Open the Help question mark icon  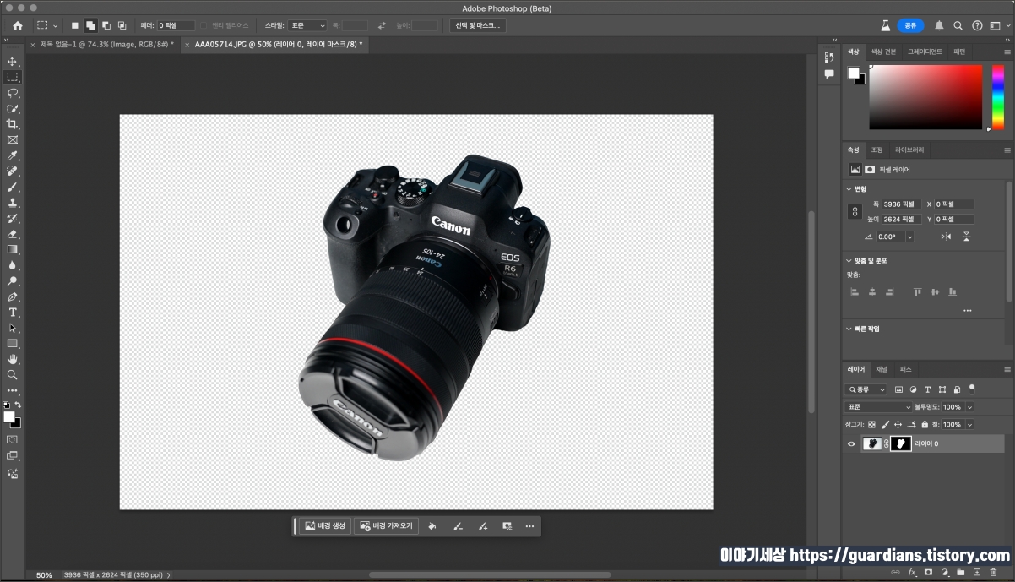pos(977,25)
